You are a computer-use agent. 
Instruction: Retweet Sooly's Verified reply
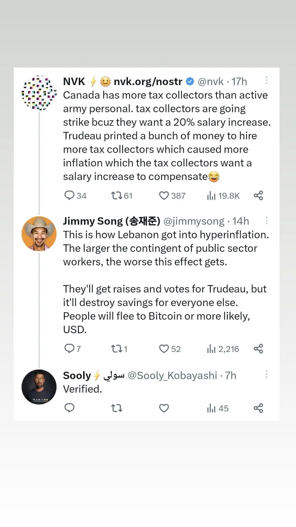click(116, 408)
